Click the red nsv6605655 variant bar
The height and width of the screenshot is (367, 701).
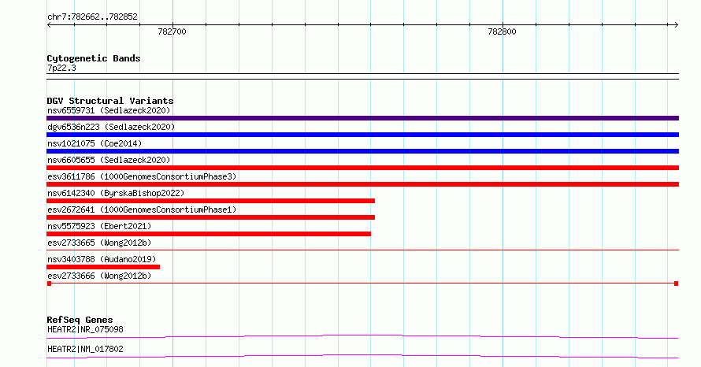[362, 168]
